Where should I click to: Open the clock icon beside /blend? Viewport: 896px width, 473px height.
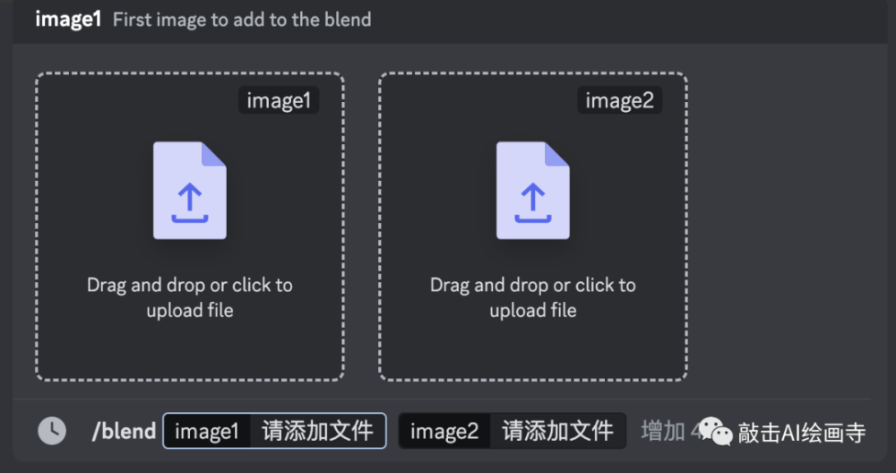52,431
